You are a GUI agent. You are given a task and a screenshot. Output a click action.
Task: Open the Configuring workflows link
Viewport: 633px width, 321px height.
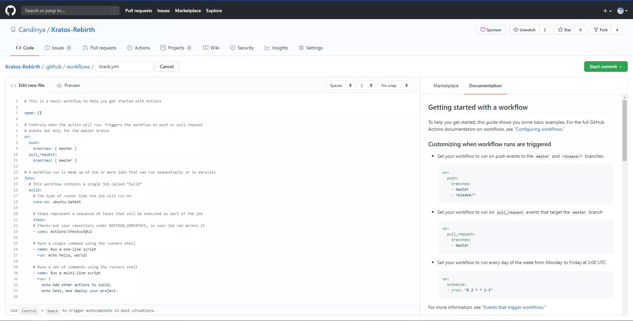click(539, 129)
